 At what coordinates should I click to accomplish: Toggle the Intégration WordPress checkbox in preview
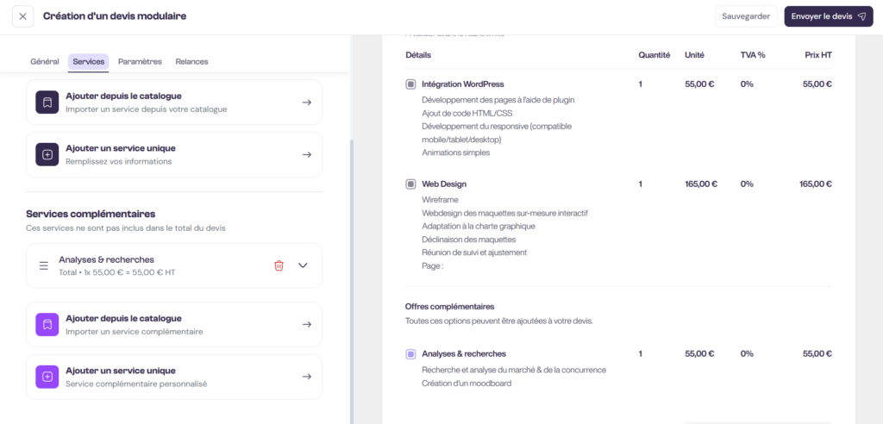(410, 84)
